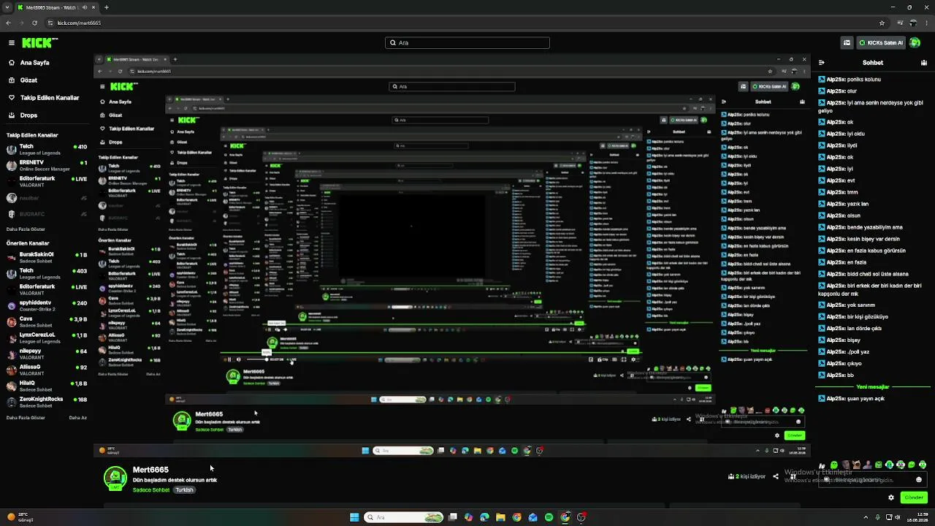Bookmark this page with the star icon
The height and width of the screenshot is (526, 935).
click(x=882, y=23)
